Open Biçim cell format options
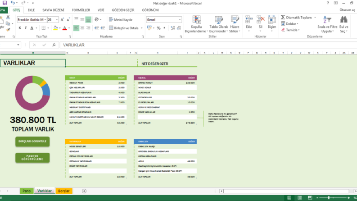The image size is (357, 201). pos(272,24)
